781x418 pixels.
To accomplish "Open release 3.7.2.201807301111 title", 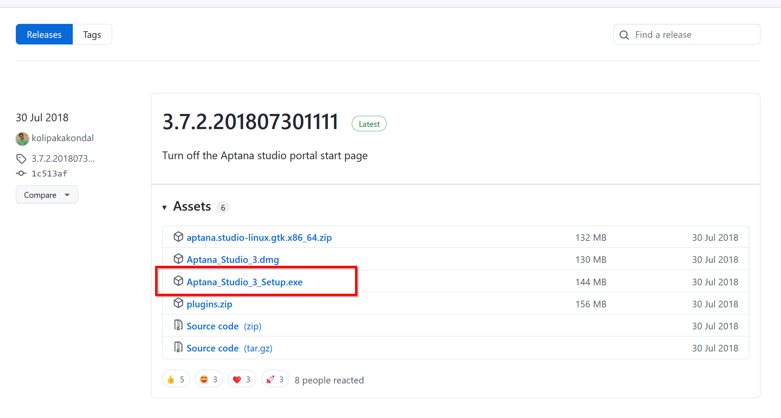I will [250, 122].
